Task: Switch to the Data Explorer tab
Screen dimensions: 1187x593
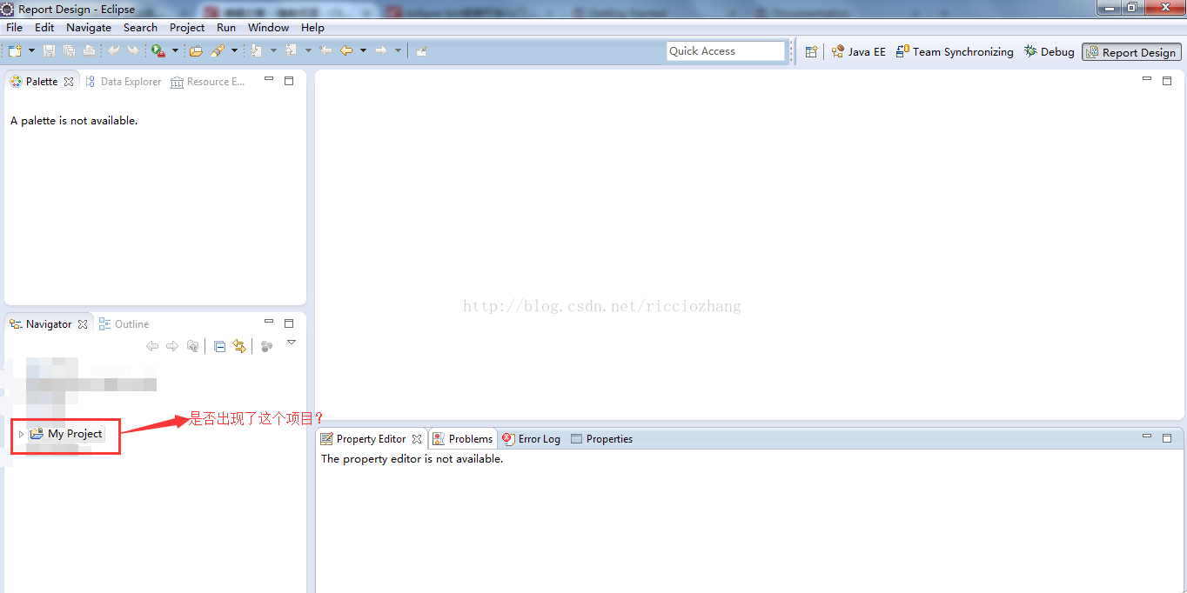Action: (x=123, y=82)
